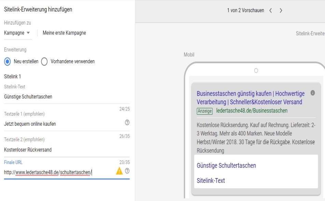Focus the Textzeile 1 field
The height and width of the screenshot is (201, 325).
pyautogui.click(x=62, y=124)
